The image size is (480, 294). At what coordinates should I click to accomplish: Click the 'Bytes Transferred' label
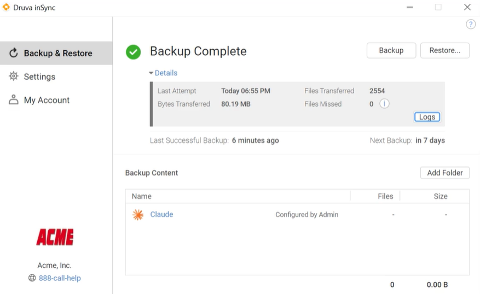184,104
